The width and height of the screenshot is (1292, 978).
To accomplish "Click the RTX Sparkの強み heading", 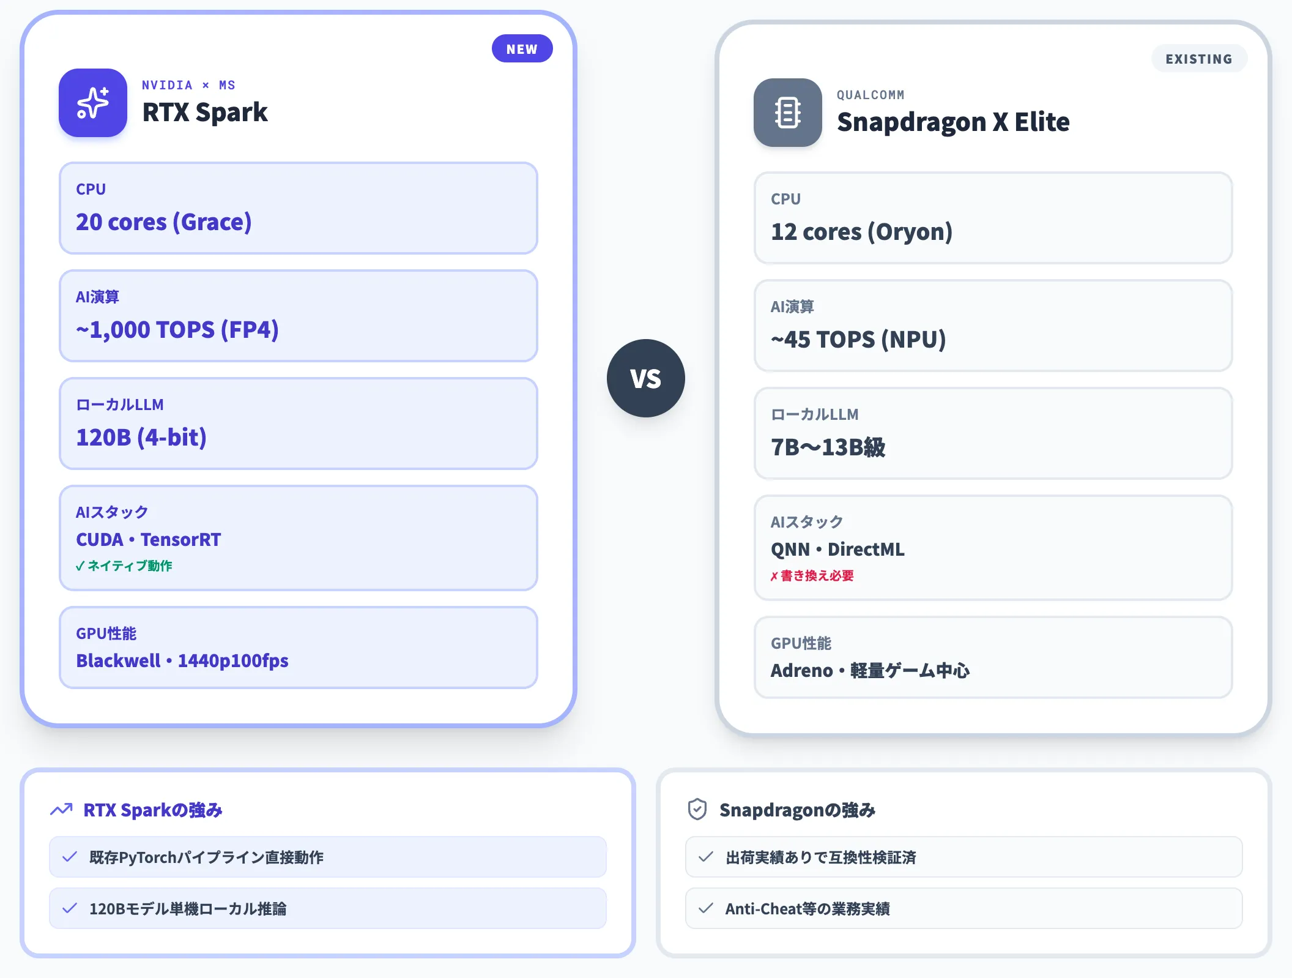I will pyautogui.click(x=153, y=810).
